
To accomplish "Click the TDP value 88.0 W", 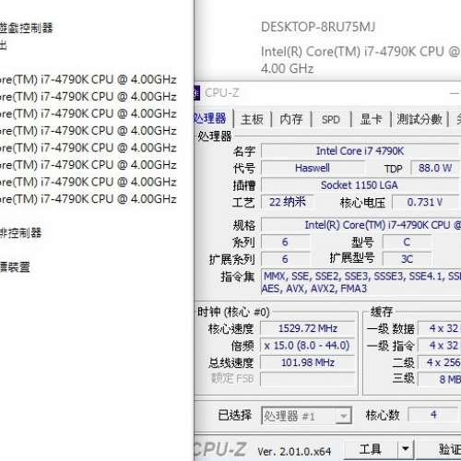I will [435, 168].
